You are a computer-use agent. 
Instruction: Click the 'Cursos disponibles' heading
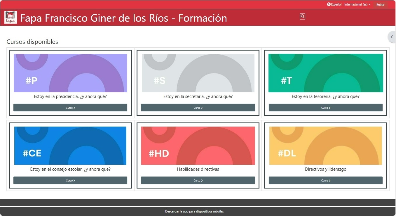pos(32,42)
